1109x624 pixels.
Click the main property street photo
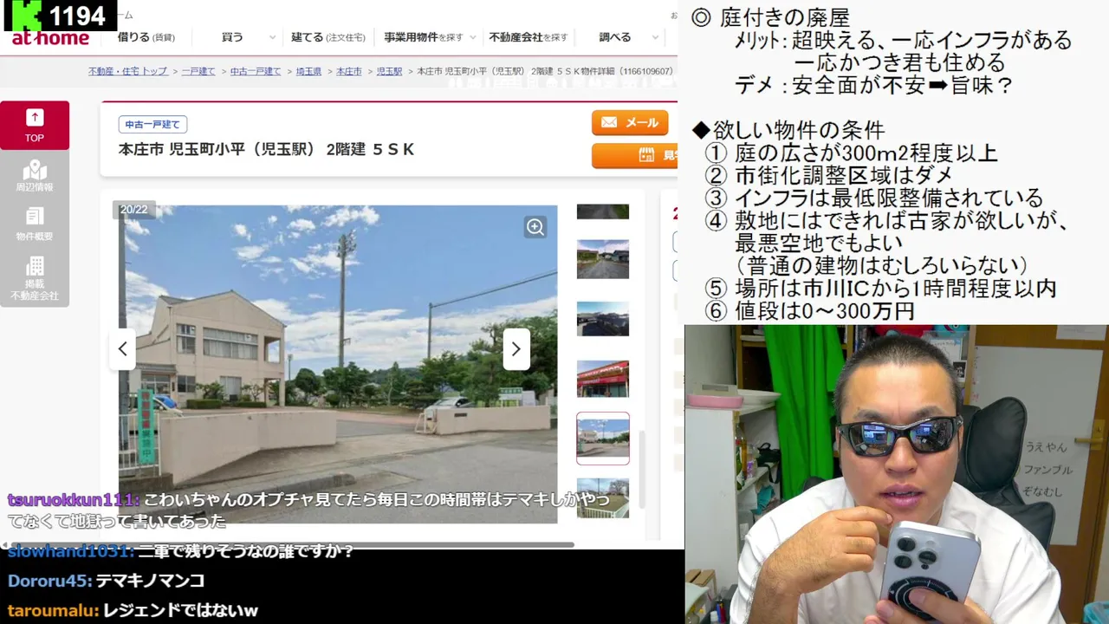[338, 364]
